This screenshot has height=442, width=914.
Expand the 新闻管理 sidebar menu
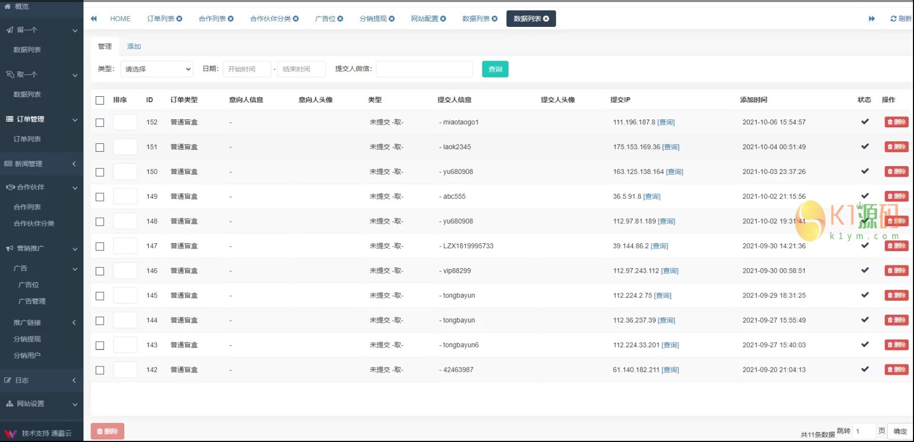41,164
